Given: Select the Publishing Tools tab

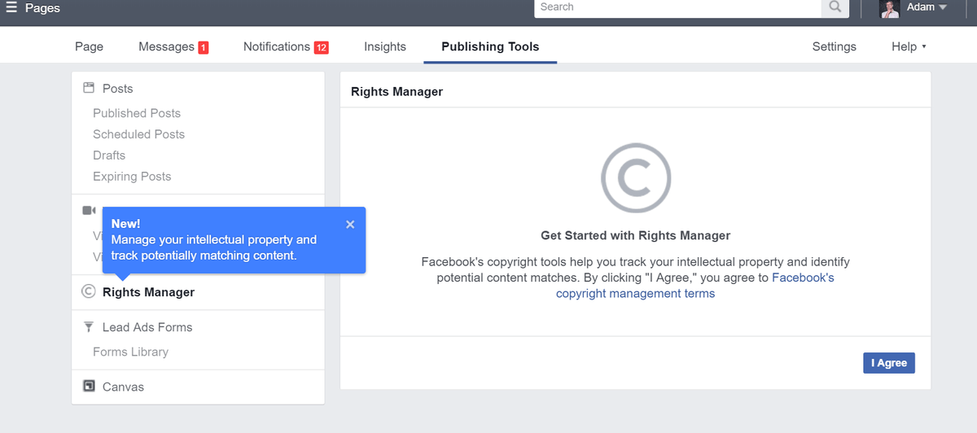Looking at the screenshot, I should click(x=490, y=46).
